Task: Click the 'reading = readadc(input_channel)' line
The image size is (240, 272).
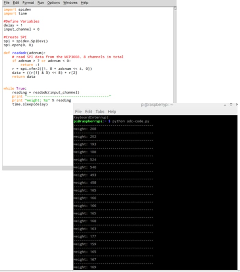Action: tap(46, 92)
